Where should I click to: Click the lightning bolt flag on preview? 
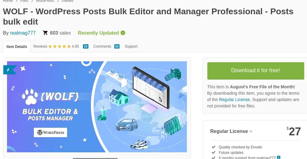click(x=9, y=70)
